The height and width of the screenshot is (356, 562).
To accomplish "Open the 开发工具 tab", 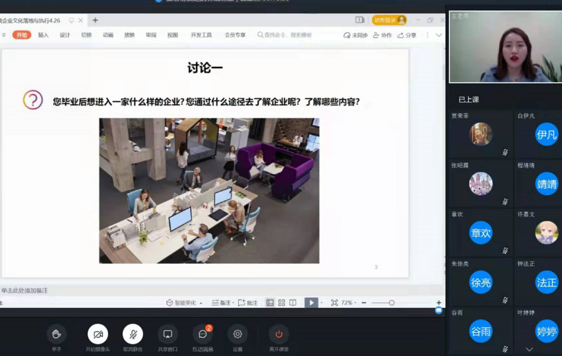I will click(201, 35).
